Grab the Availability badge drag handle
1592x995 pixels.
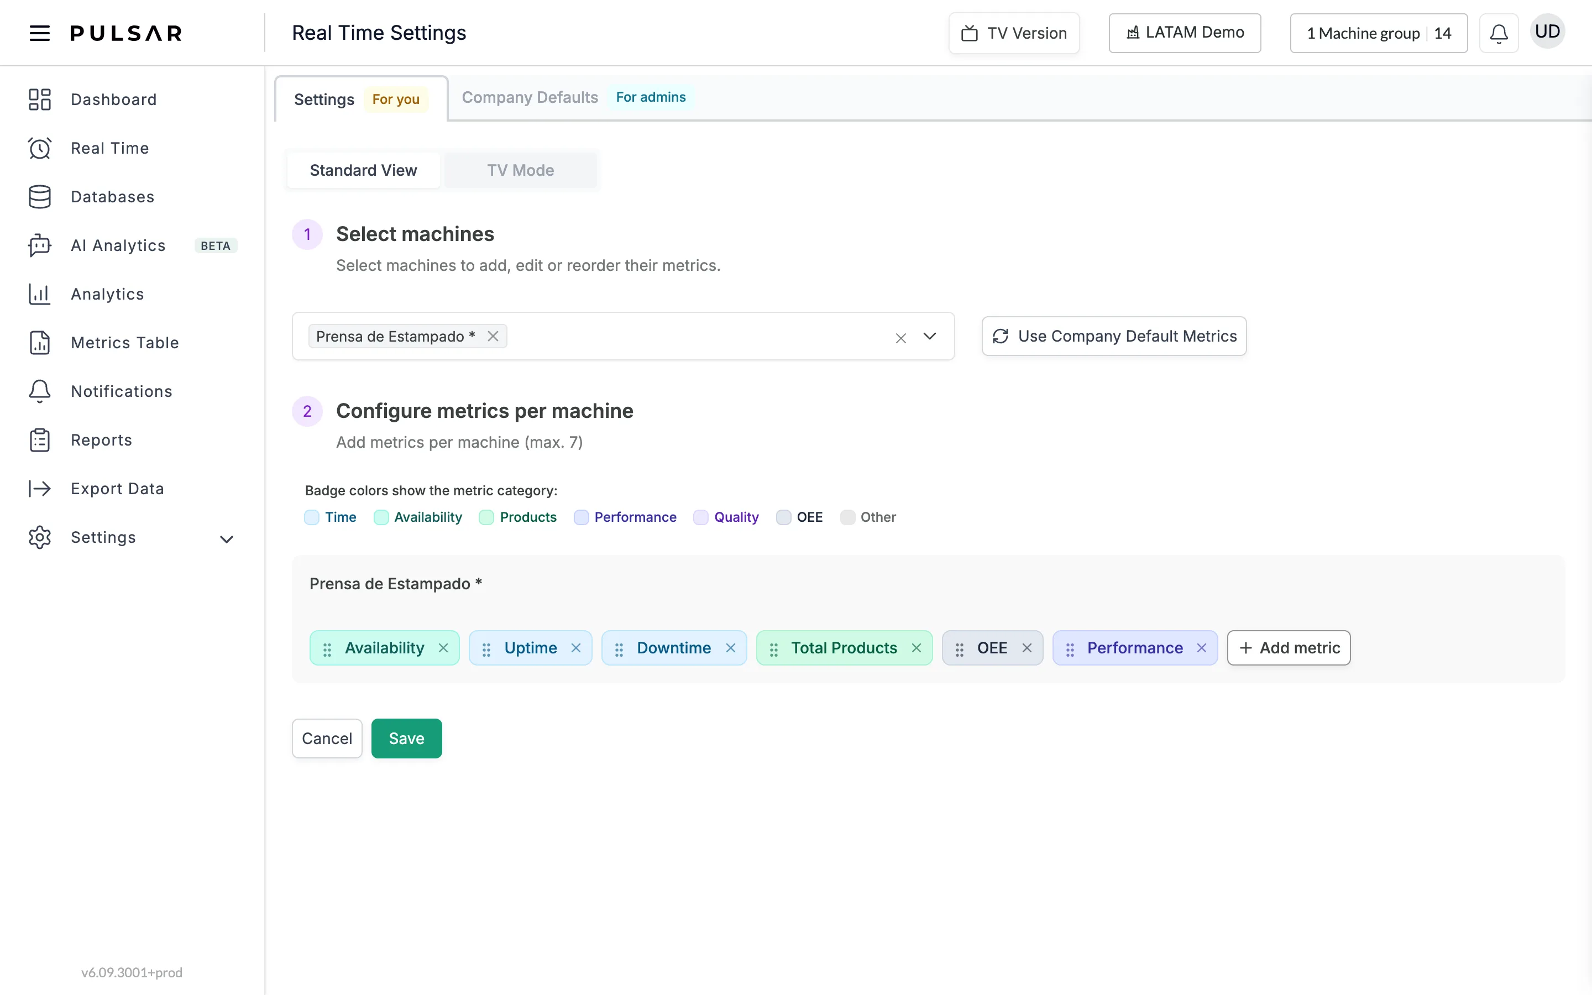click(327, 650)
